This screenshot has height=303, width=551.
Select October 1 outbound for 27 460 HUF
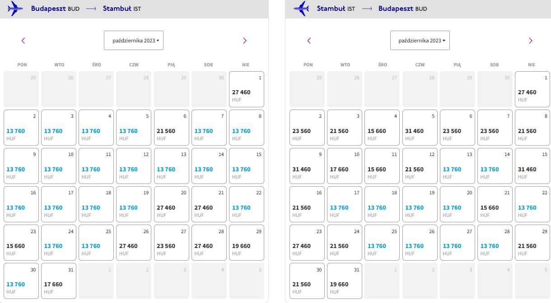pos(247,89)
